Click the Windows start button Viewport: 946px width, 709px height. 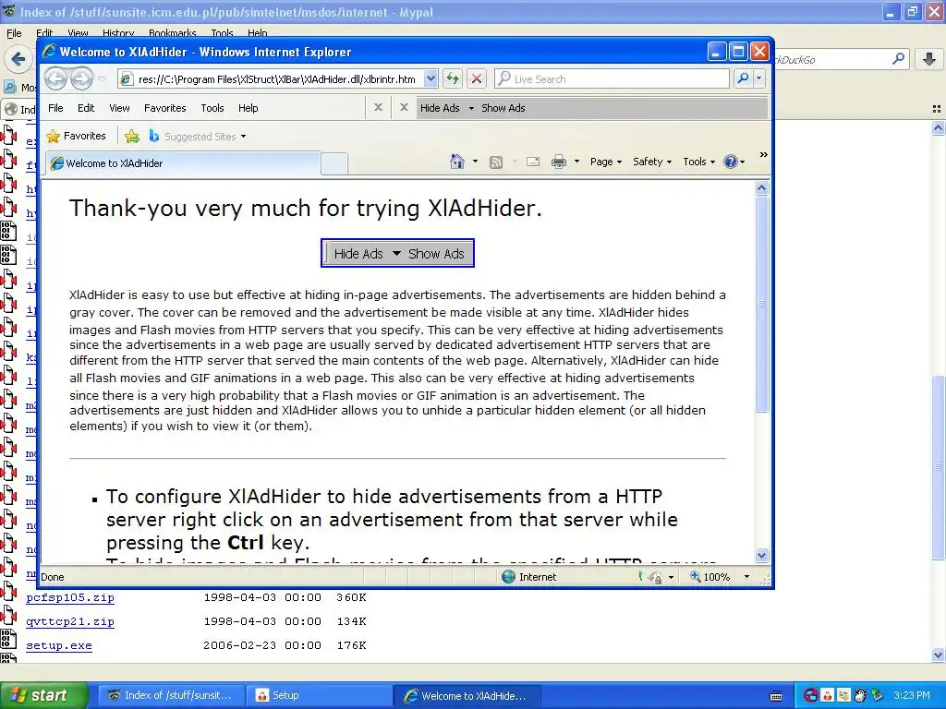pyautogui.click(x=43, y=696)
